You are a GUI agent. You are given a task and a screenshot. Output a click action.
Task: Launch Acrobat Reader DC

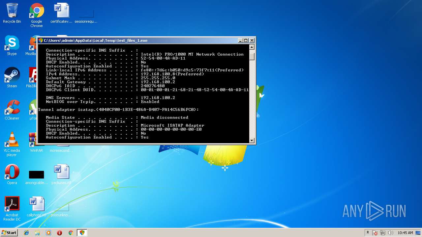click(x=12, y=209)
